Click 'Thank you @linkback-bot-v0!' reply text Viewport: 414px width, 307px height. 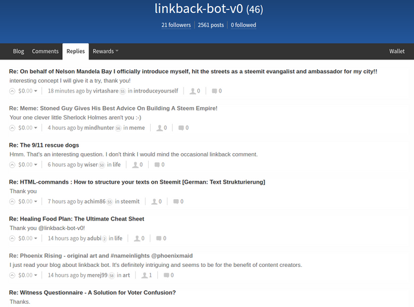click(x=47, y=228)
